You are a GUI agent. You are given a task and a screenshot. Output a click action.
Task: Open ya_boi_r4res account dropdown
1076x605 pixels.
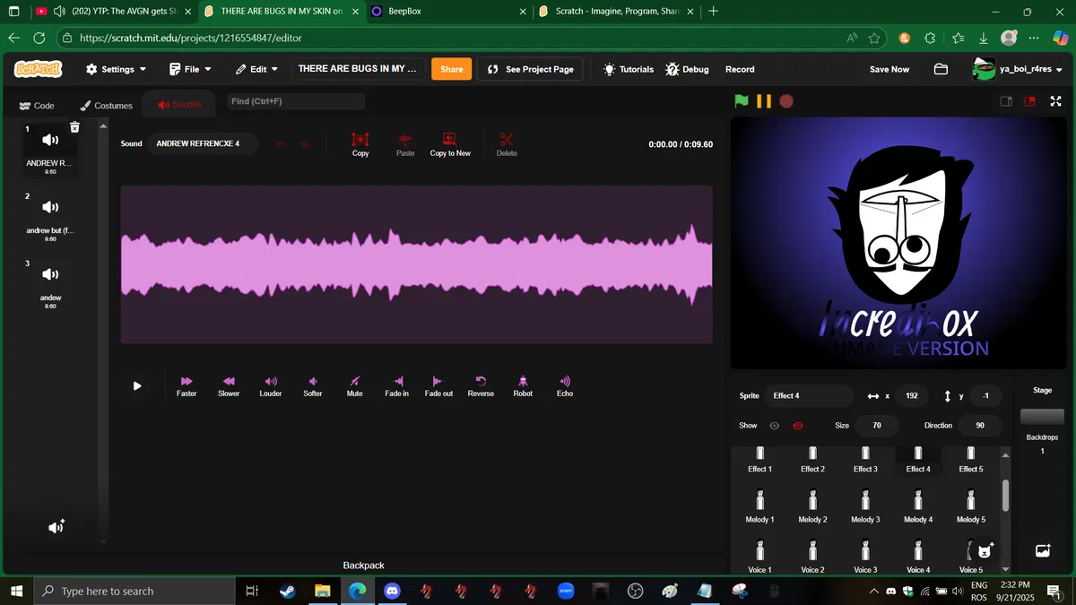[1019, 69]
